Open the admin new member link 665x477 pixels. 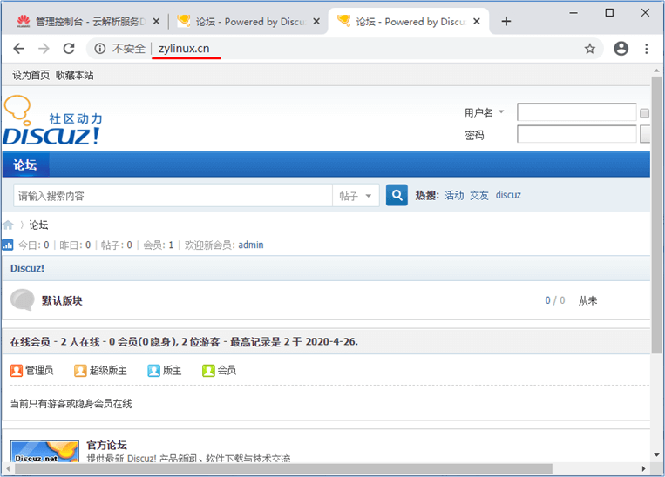click(x=251, y=245)
